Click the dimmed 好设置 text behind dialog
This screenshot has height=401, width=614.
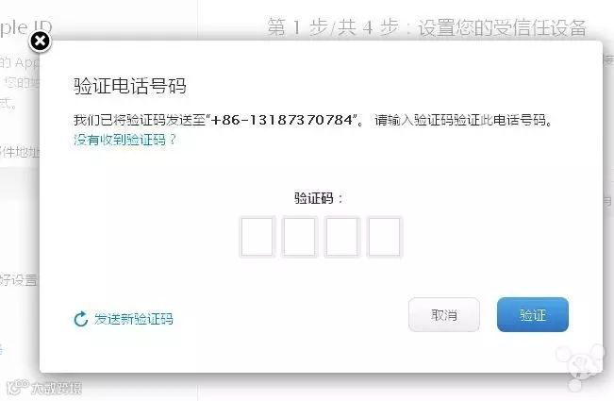click(19, 280)
